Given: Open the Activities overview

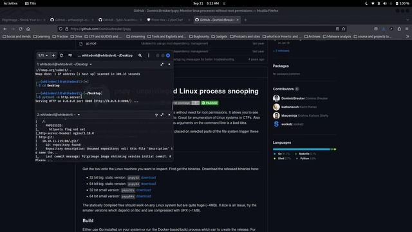Looking at the screenshot, I should (x=10, y=3).
